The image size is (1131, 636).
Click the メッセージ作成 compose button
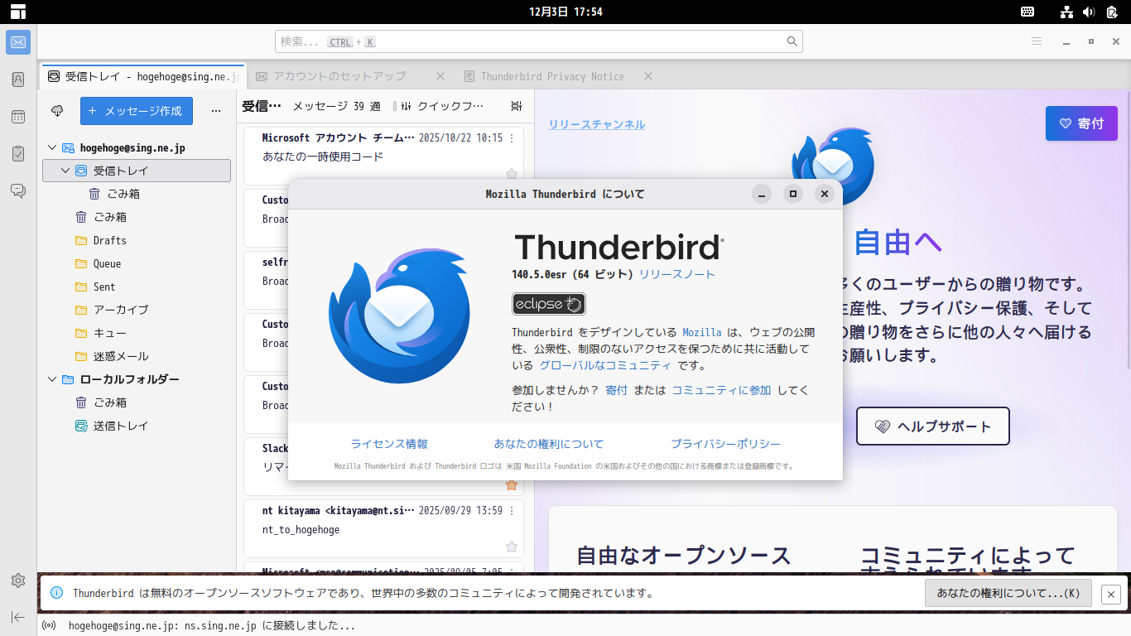click(137, 111)
